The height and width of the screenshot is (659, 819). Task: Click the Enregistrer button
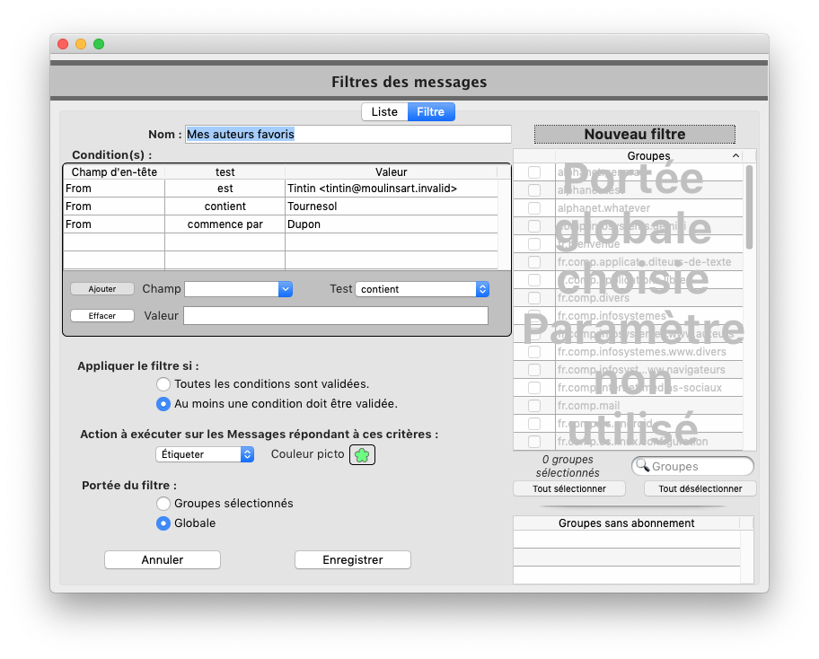(352, 559)
